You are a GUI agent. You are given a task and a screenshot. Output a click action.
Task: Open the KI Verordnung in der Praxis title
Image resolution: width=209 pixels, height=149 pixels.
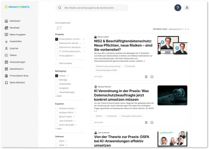(122, 95)
